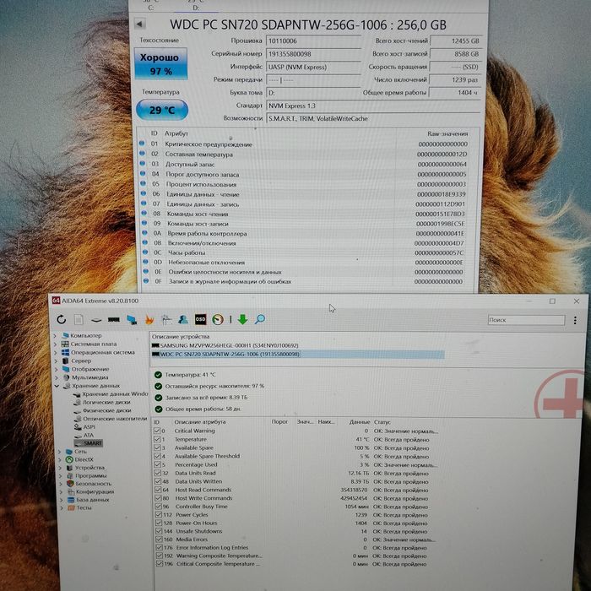Uncheck the Critical Warning attribute checkbox
Viewport: 591px width, 591px height.
click(x=157, y=431)
